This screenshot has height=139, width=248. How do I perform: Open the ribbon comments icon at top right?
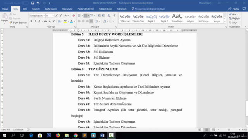tap(244, 9)
